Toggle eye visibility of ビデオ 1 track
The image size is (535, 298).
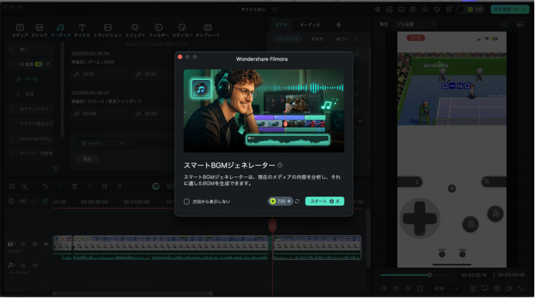pyautogui.click(x=46, y=244)
